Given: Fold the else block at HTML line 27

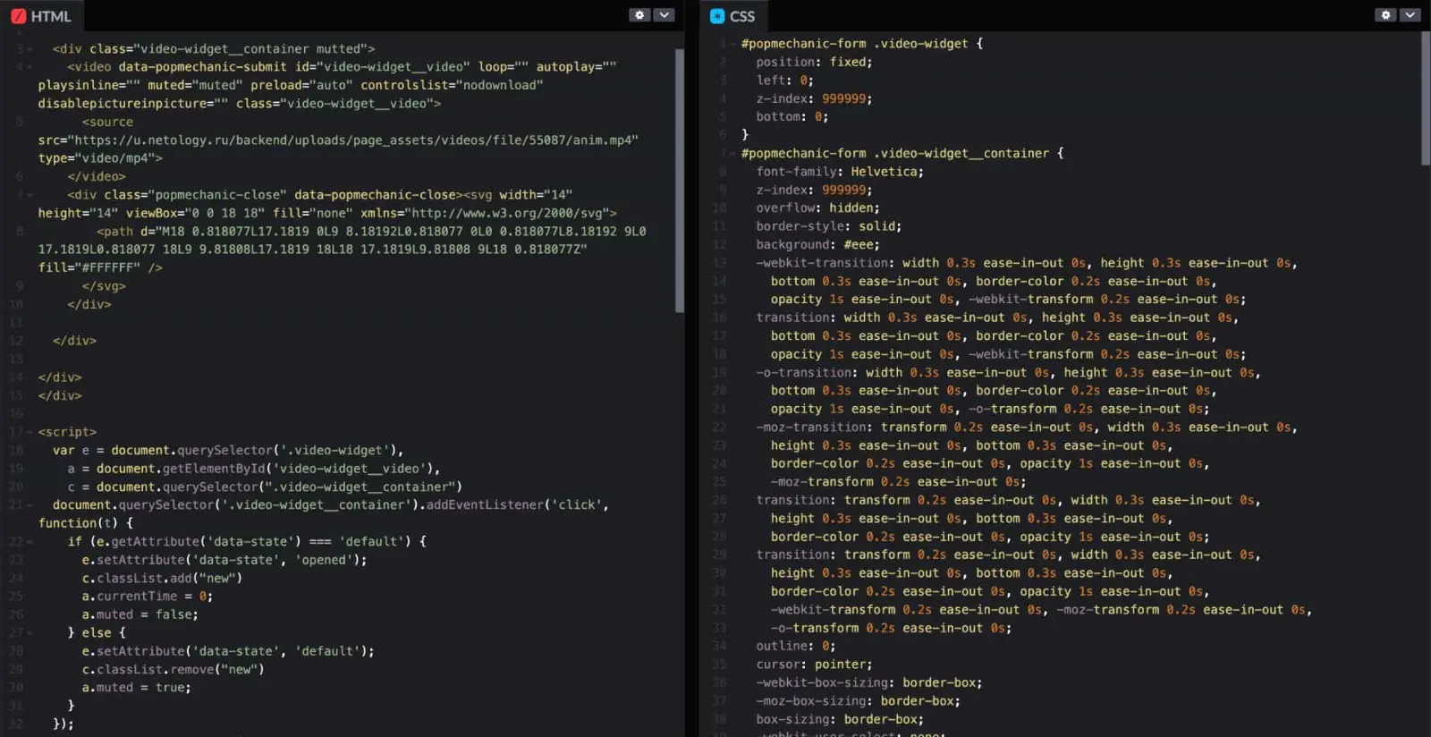Looking at the screenshot, I should (x=30, y=633).
